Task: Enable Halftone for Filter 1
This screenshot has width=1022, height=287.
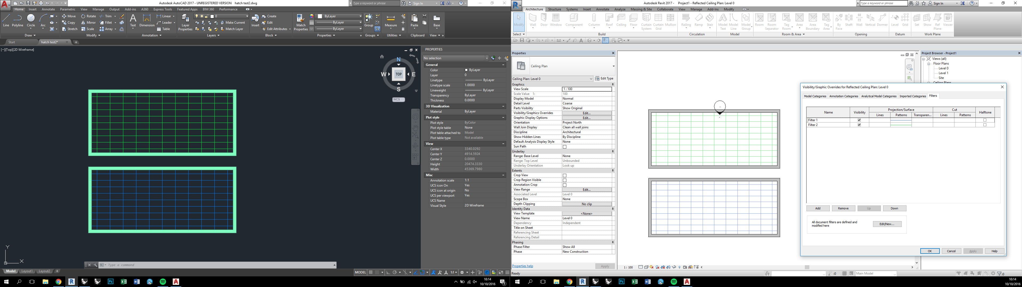Action: coord(985,120)
